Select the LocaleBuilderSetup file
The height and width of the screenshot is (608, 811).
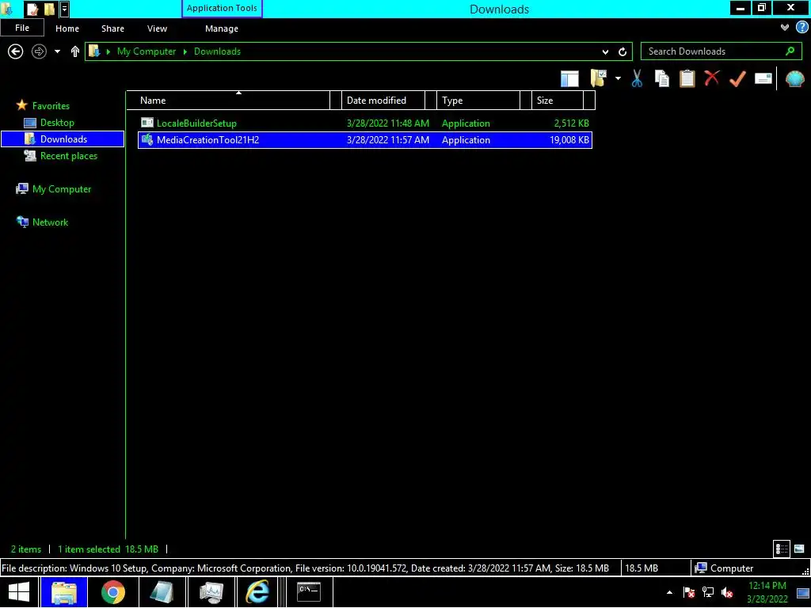coord(196,123)
